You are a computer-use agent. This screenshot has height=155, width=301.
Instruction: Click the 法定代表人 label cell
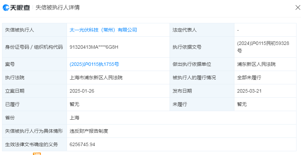pos(185,30)
